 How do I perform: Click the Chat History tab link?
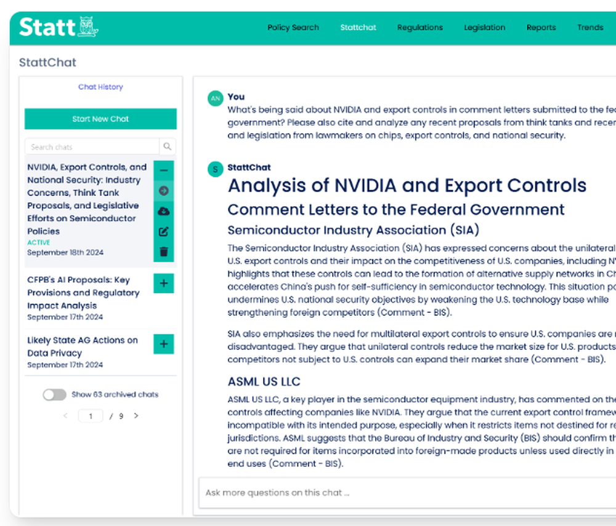(100, 87)
